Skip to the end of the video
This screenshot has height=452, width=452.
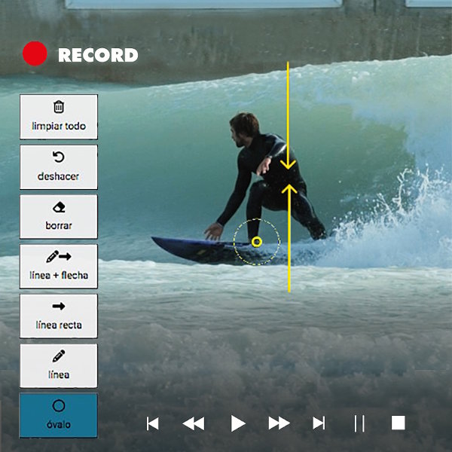click(x=319, y=423)
